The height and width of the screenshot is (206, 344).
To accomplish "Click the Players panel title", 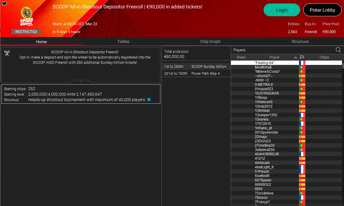I will tap(239, 50).
